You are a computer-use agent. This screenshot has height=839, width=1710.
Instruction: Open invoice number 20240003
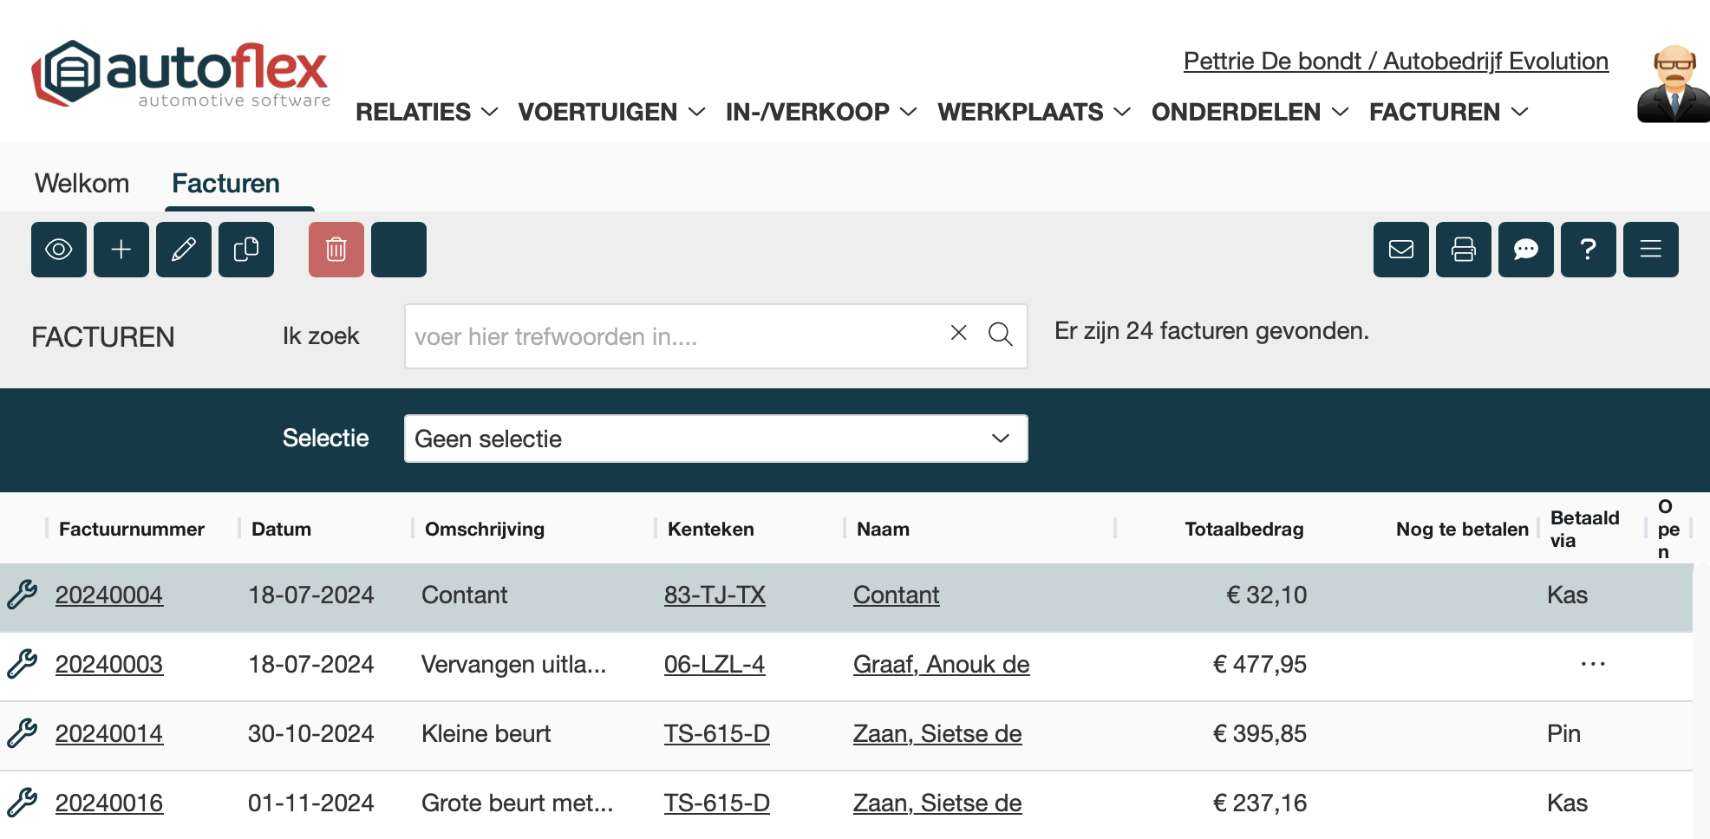[109, 665]
